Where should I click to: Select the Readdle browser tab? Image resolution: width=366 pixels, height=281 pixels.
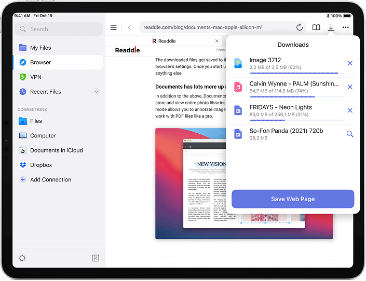pos(165,41)
